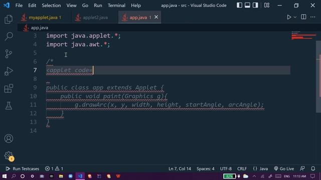The image size is (321, 180).
Task: Click VS Code icon in taskbar
Action: coord(80,176)
